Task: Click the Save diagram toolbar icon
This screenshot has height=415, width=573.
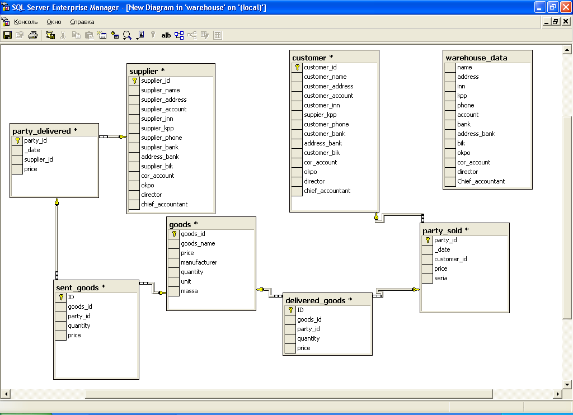Action: point(7,35)
